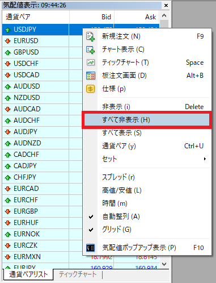This screenshot has height=283, width=216.
Task: Enable the 時間 (m) time column
Action: [x=147, y=203]
